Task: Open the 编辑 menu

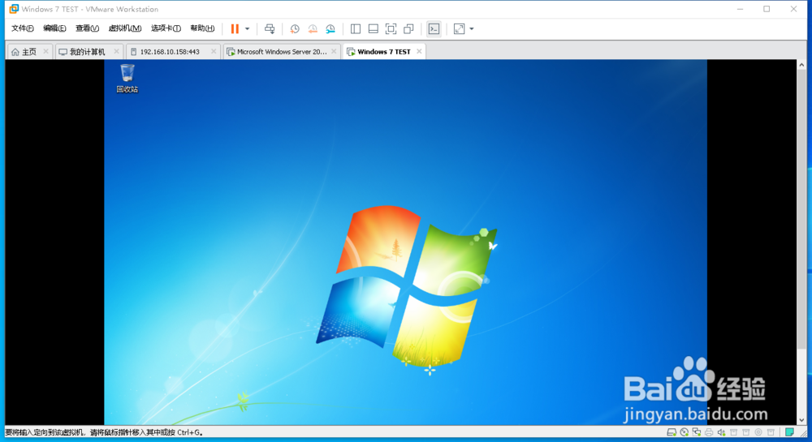Action: click(54, 28)
